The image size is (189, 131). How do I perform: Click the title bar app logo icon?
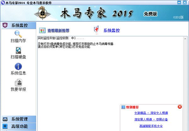3,3
